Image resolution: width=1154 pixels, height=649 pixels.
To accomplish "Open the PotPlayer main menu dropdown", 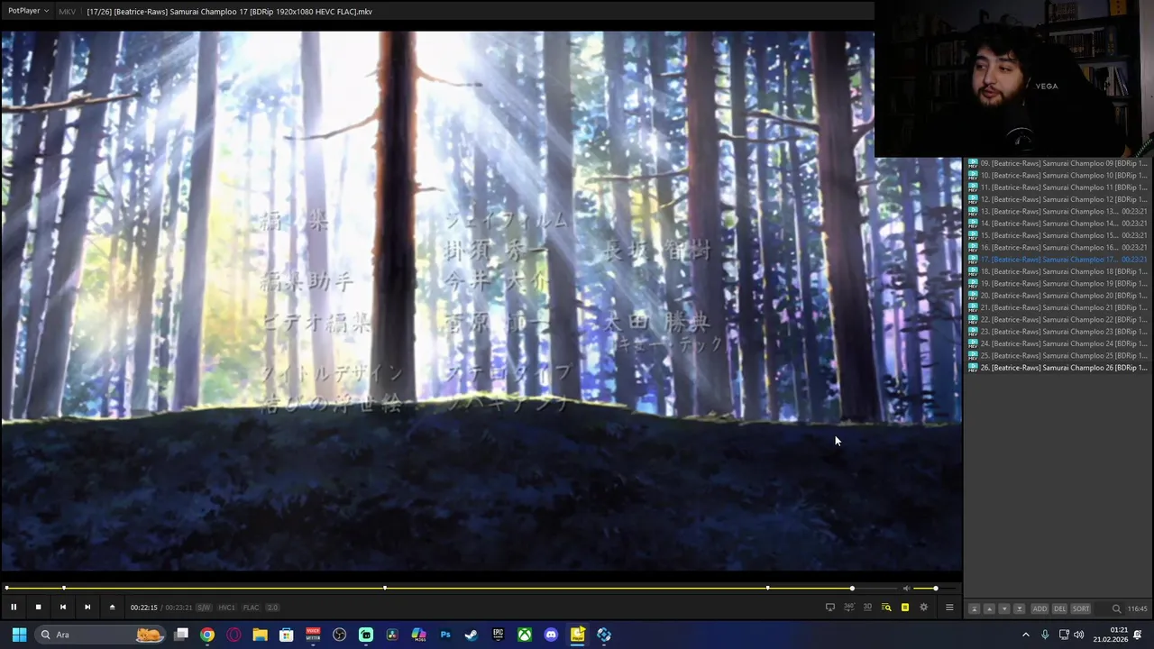I will click(x=28, y=11).
